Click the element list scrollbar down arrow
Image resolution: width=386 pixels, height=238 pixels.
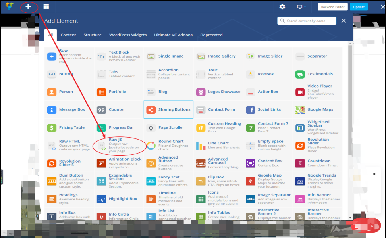tap(350, 218)
